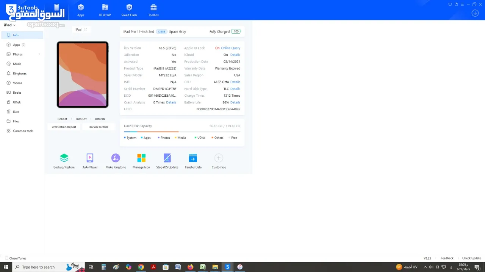Click the Stop iOS Update tool
The width and height of the screenshot is (485, 272).
[167, 161]
